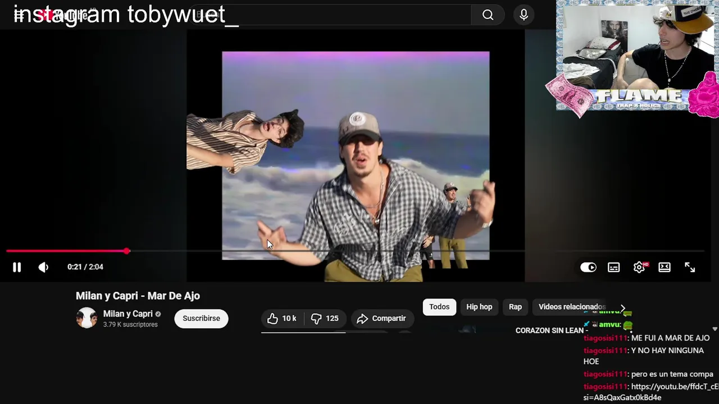Open the Compartir share dialog
The height and width of the screenshot is (404, 719).
click(x=382, y=318)
